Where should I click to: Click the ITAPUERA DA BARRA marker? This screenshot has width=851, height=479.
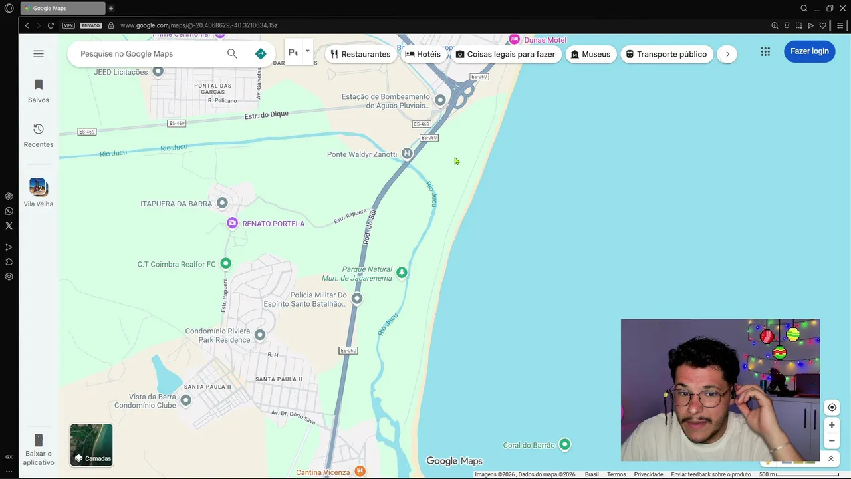point(222,203)
